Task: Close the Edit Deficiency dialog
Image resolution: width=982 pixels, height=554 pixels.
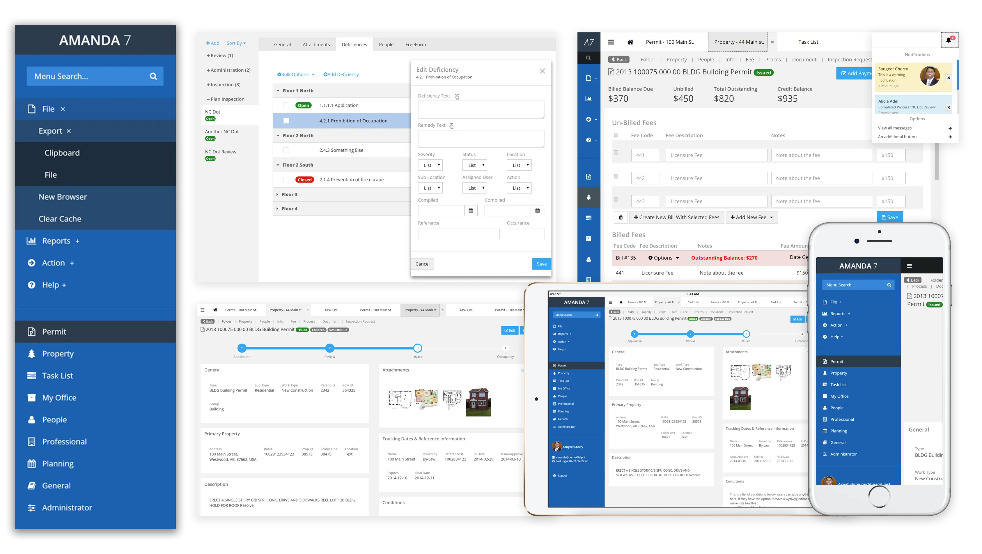Action: [543, 71]
